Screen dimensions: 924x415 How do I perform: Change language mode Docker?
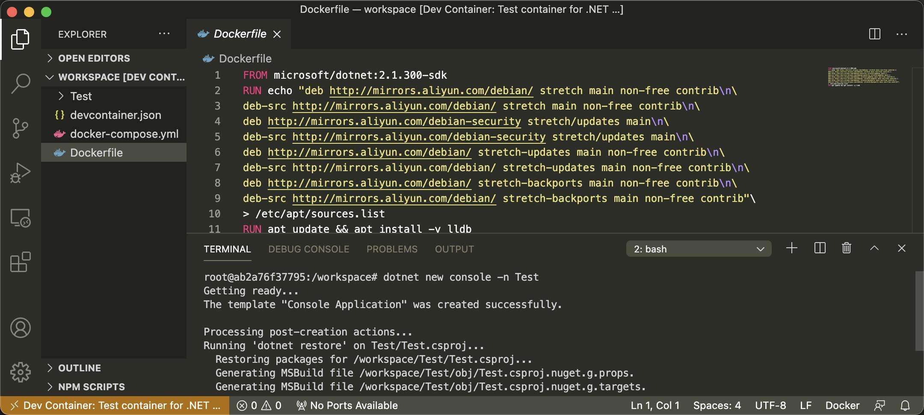tap(842, 405)
